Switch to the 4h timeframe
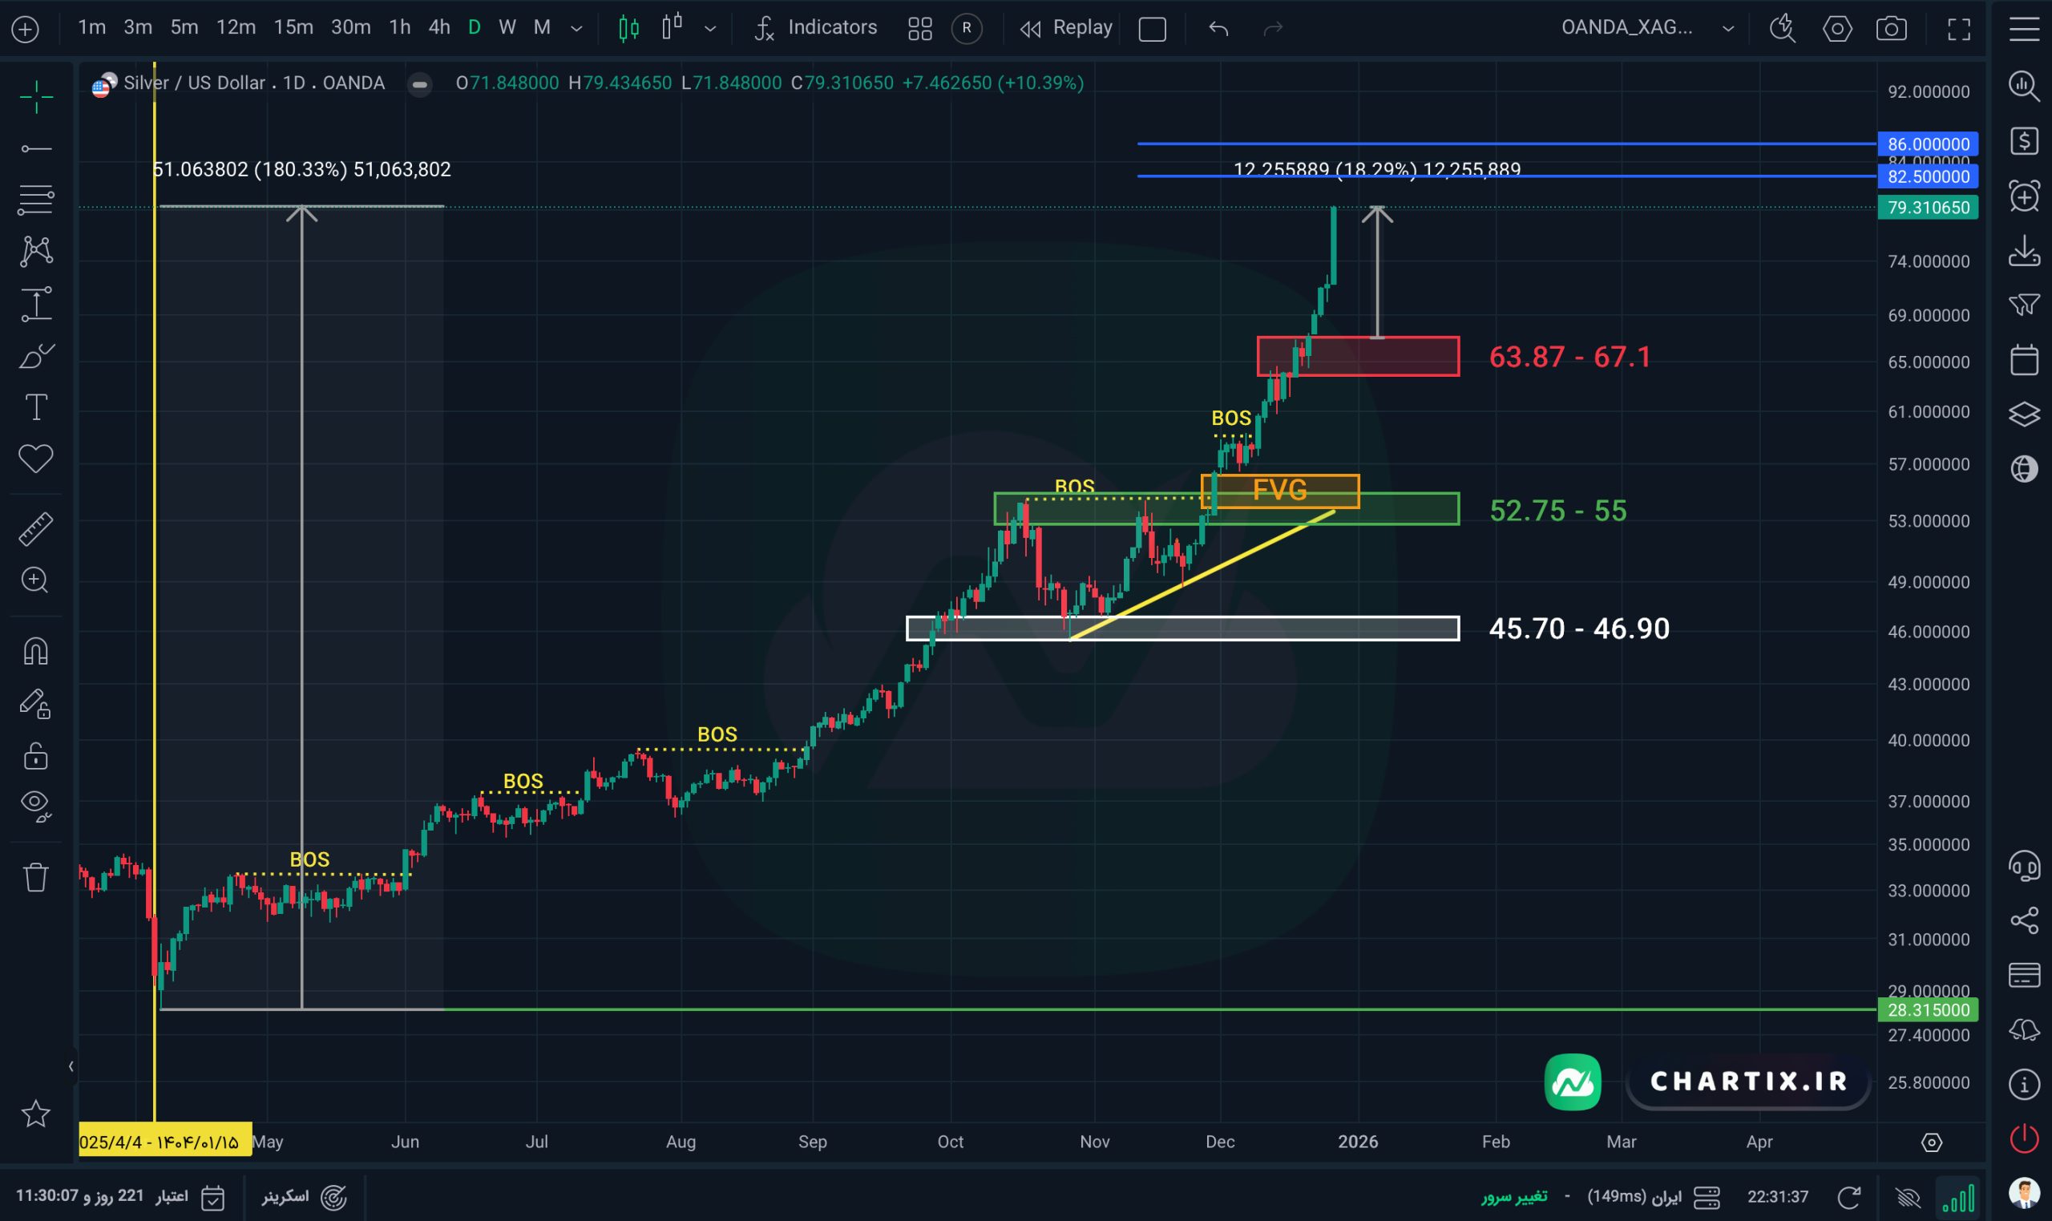Viewport: 2052px width, 1221px height. [438, 27]
